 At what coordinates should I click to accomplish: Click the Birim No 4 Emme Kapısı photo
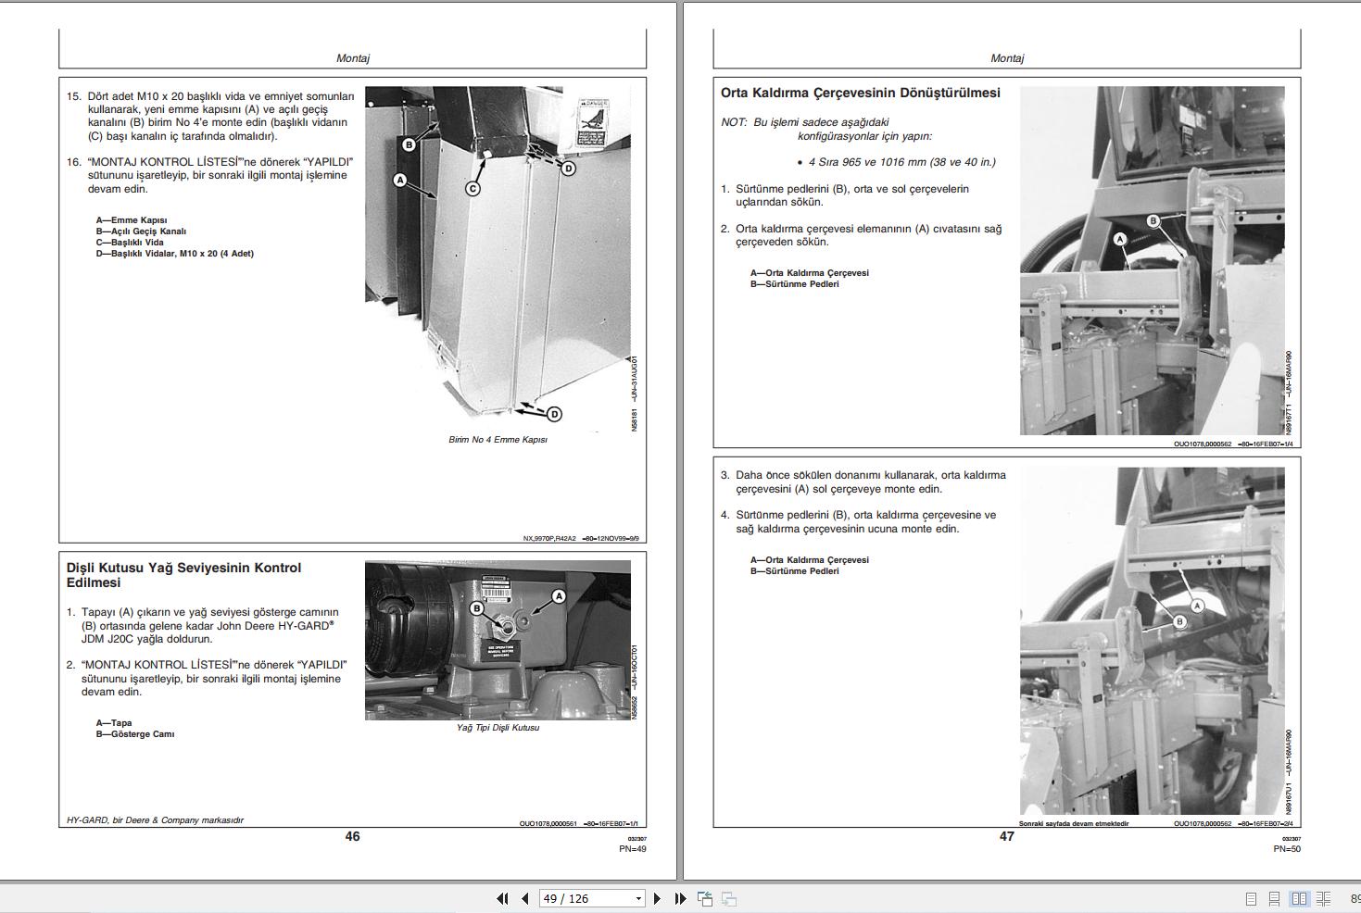click(498, 258)
